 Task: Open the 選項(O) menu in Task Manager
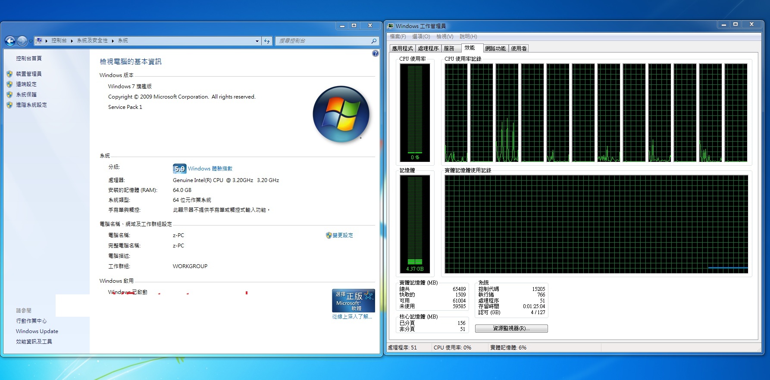point(421,37)
